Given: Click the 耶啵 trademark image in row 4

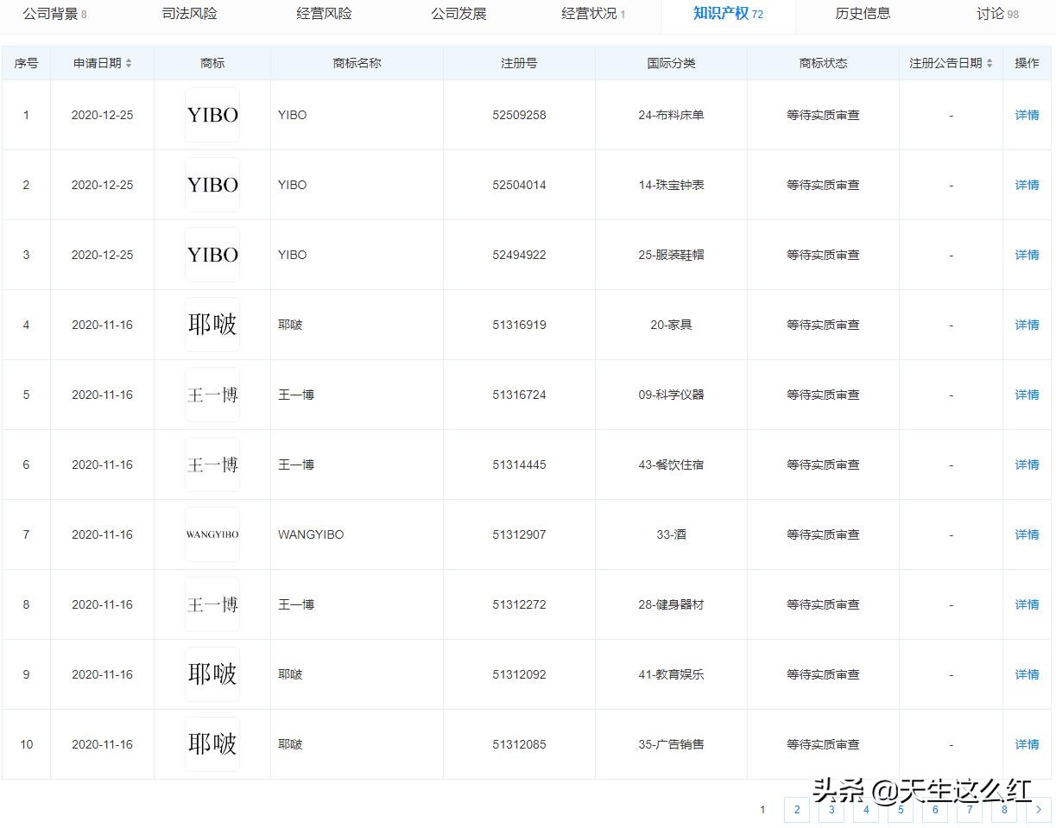Looking at the screenshot, I should (212, 324).
